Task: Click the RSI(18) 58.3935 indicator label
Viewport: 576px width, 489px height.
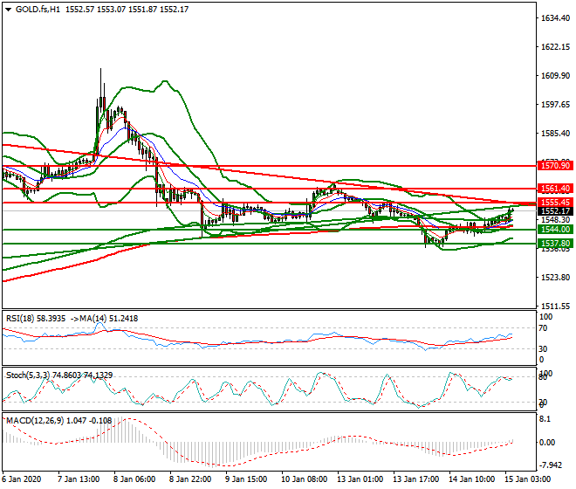Action: [x=36, y=319]
